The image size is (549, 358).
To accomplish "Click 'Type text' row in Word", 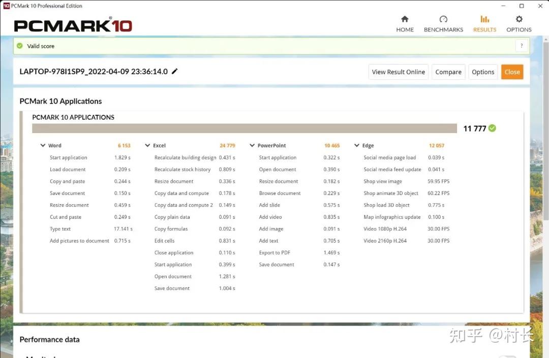I will tap(91, 229).
